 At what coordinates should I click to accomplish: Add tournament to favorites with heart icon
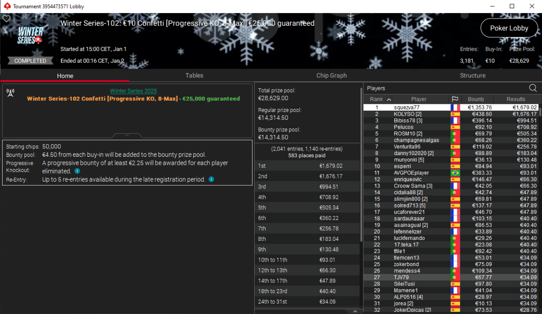click(6, 19)
